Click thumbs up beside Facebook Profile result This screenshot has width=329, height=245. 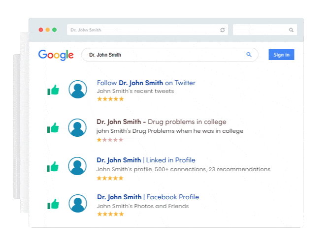[x=53, y=204]
